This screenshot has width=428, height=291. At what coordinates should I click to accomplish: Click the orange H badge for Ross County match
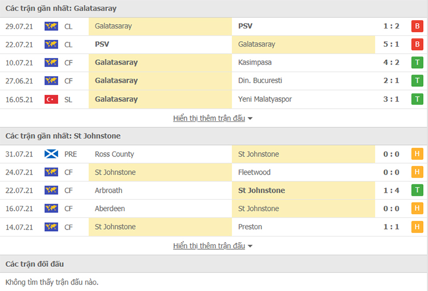[417, 154]
